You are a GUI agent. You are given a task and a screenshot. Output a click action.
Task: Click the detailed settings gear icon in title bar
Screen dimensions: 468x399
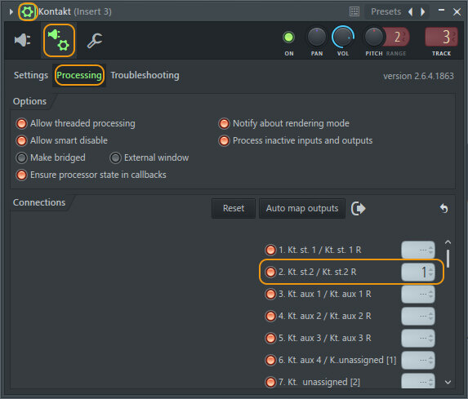28,12
